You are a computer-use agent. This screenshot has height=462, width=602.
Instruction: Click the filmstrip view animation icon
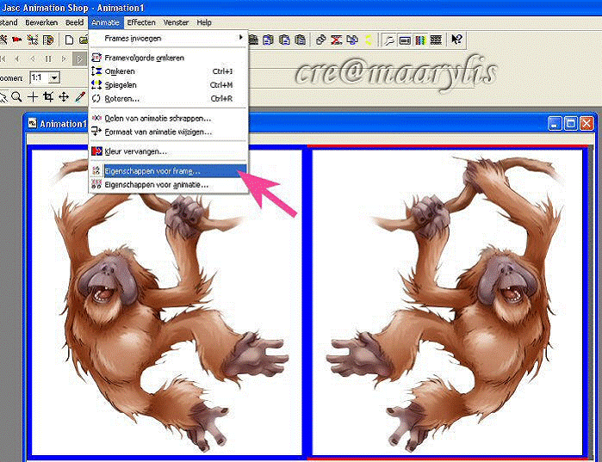436,40
